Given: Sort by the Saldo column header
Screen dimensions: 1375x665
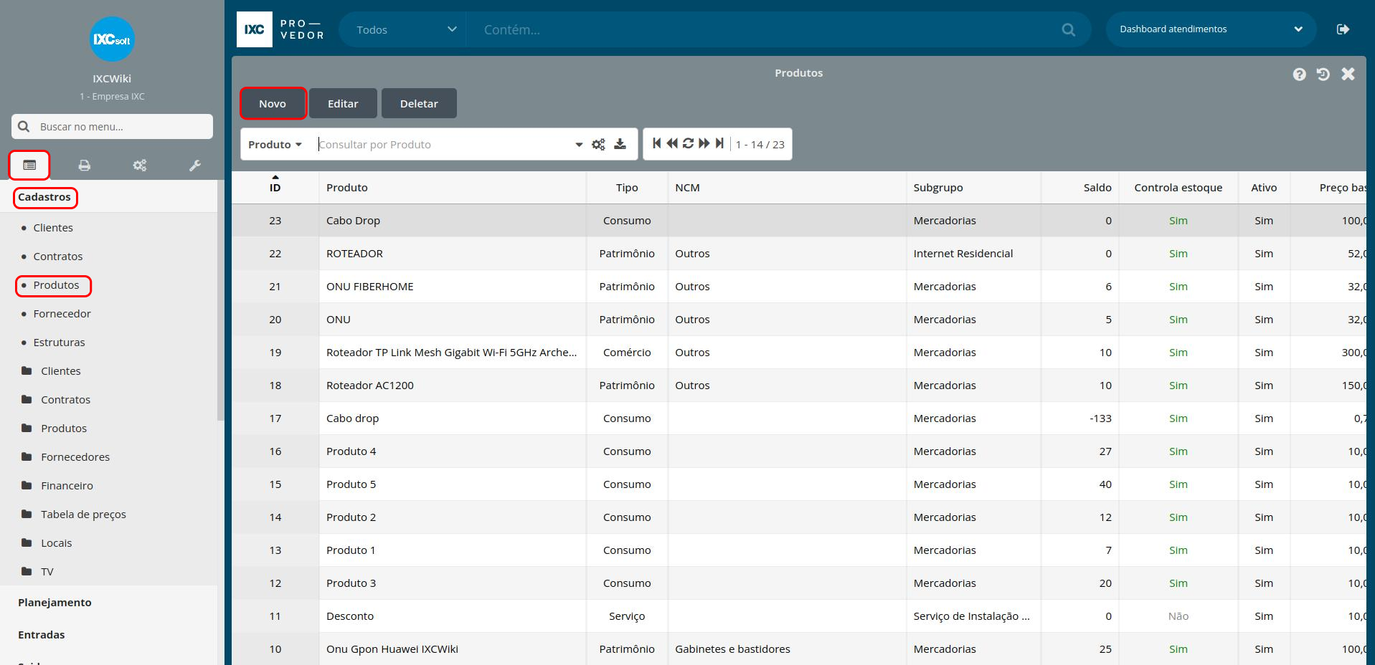Looking at the screenshot, I should [x=1079, y=188].
